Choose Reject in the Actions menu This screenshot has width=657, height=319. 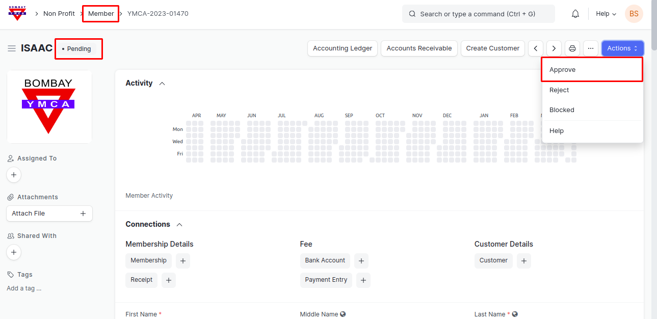point(559,90)
